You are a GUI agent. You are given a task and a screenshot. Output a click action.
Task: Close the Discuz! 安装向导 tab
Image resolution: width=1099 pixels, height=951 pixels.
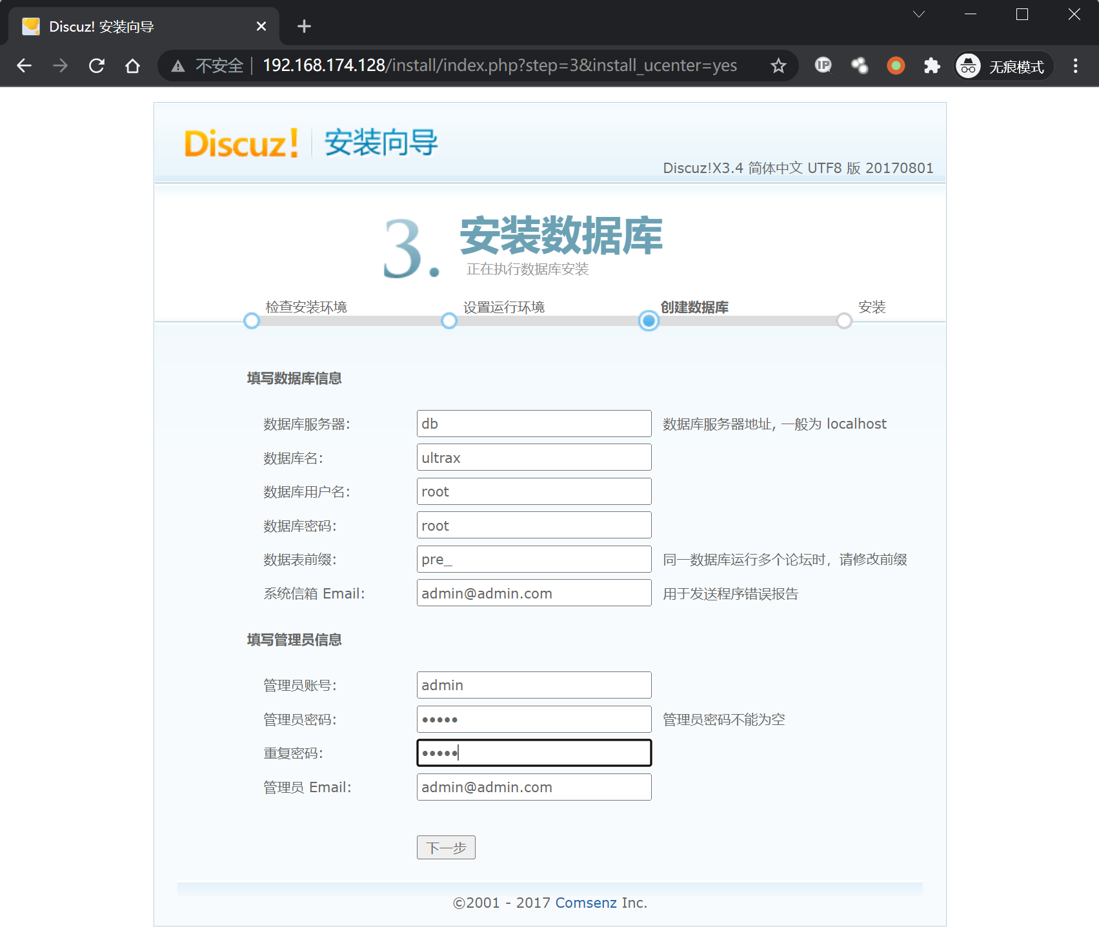261,26
